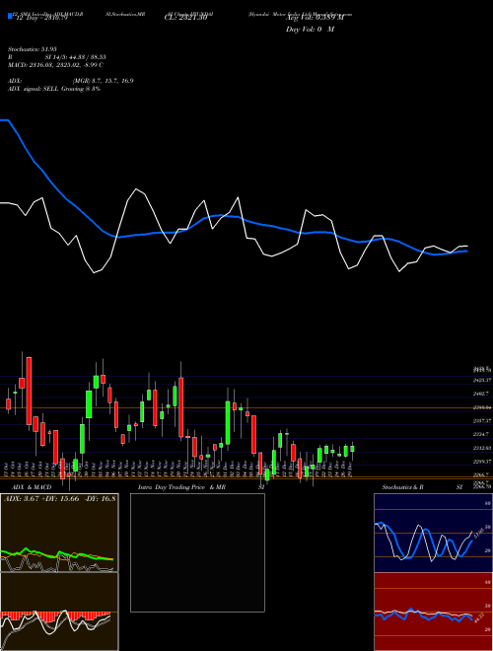
Task: Click the 'Avg Vol' reading in the header
Action: coord(315,19)
